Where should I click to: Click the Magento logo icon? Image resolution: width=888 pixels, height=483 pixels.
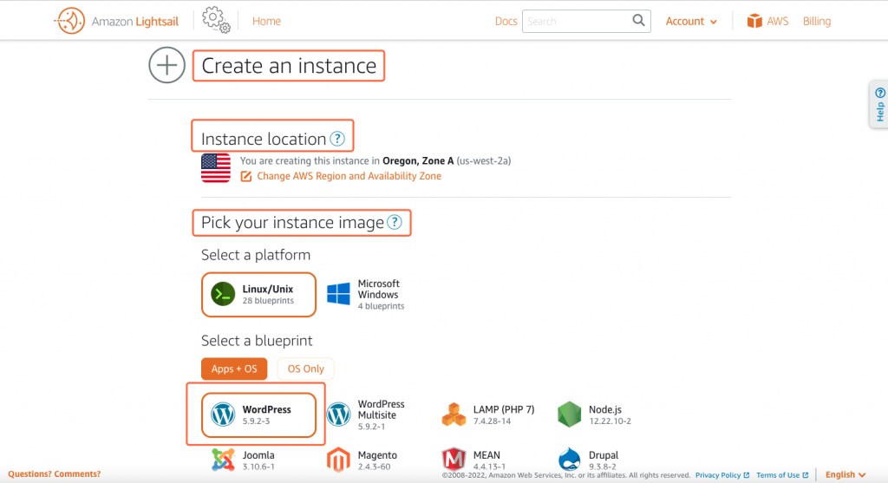(339, 460)
